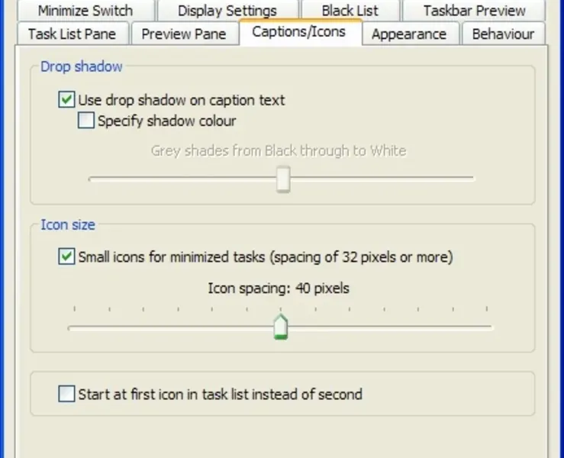Switch to the Behaviour tab
This screenshot has width=564, height=458.
click(x=502, y=34)
